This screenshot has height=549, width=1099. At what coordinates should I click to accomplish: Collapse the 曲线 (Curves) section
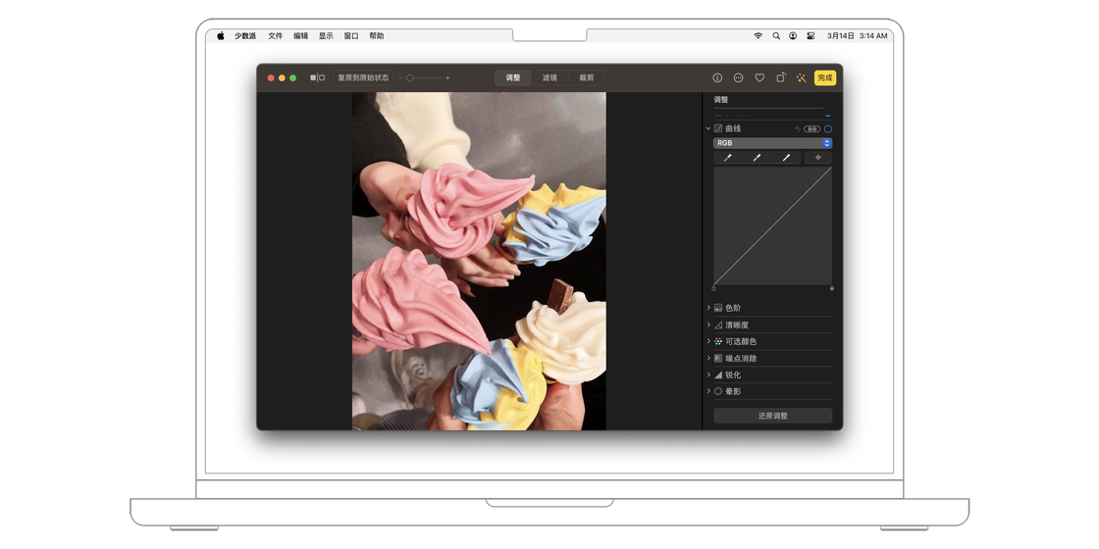coord(708,128)
